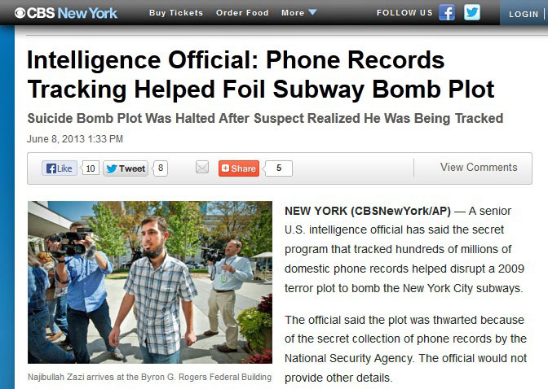Open View Comments link
548x389 pixels.
[479, 167]
